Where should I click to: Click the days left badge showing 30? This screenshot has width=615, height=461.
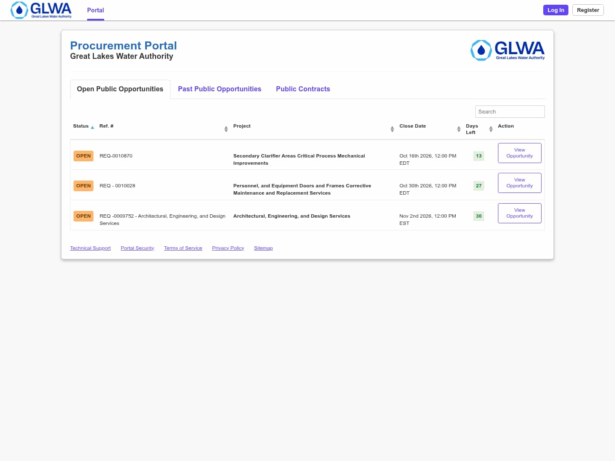(x=479, y=216)
